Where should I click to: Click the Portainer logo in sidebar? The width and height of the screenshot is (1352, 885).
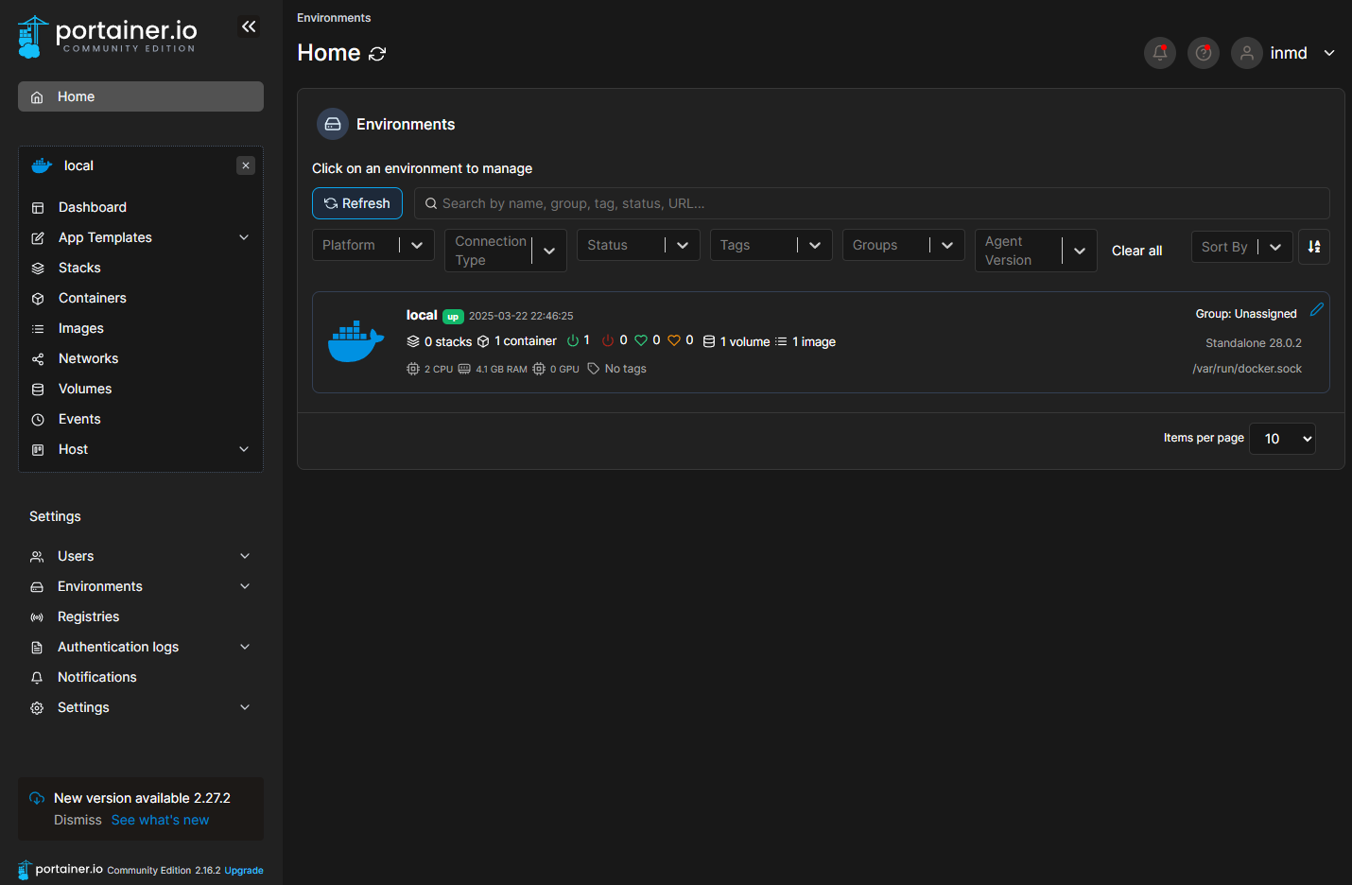[x=107, y=37]
